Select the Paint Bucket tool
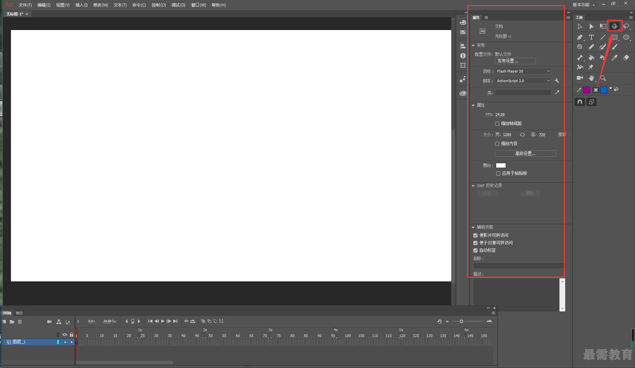 pyautogui.click(x=591, y=58)
